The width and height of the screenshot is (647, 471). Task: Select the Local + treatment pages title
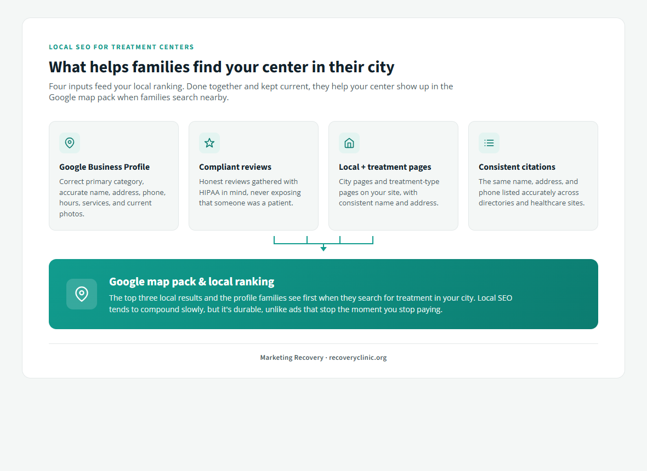(x=385, y=167)
